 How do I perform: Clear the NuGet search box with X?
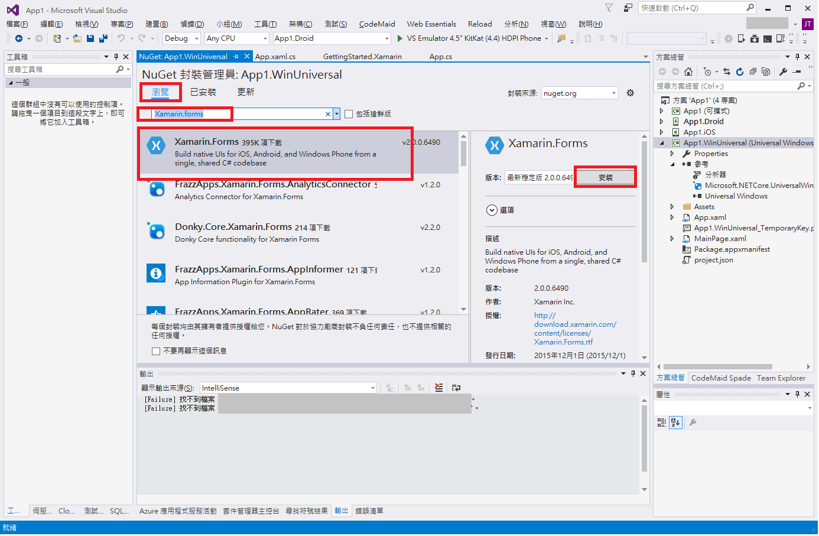pos(328,114)
